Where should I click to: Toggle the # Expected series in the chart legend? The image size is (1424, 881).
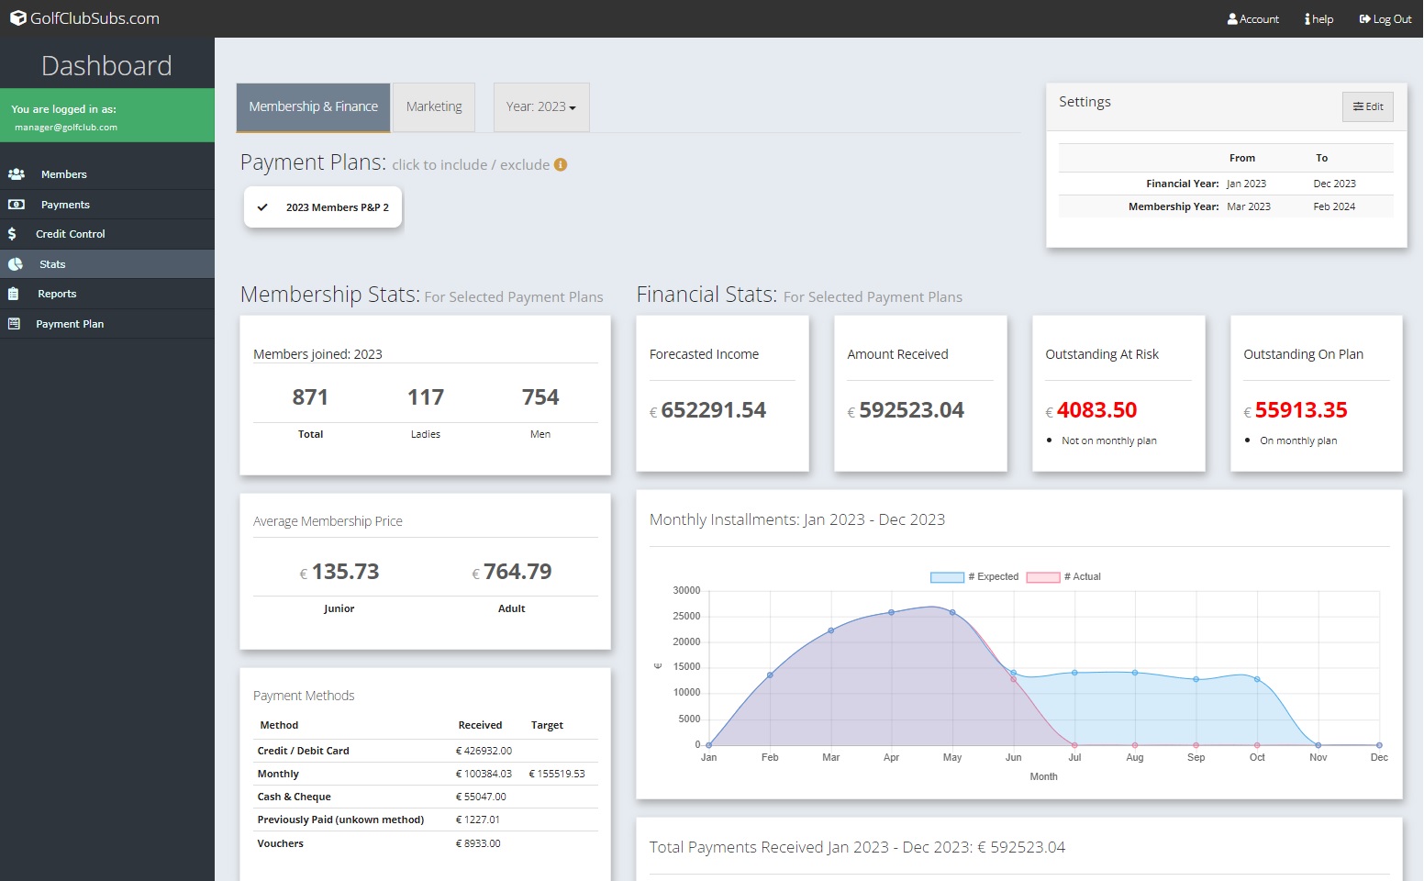coord(975,576)
